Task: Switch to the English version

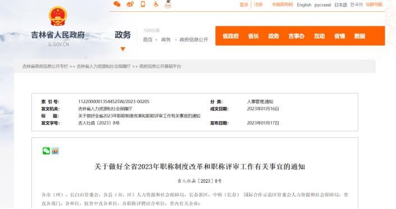Action: pos(304,5)
